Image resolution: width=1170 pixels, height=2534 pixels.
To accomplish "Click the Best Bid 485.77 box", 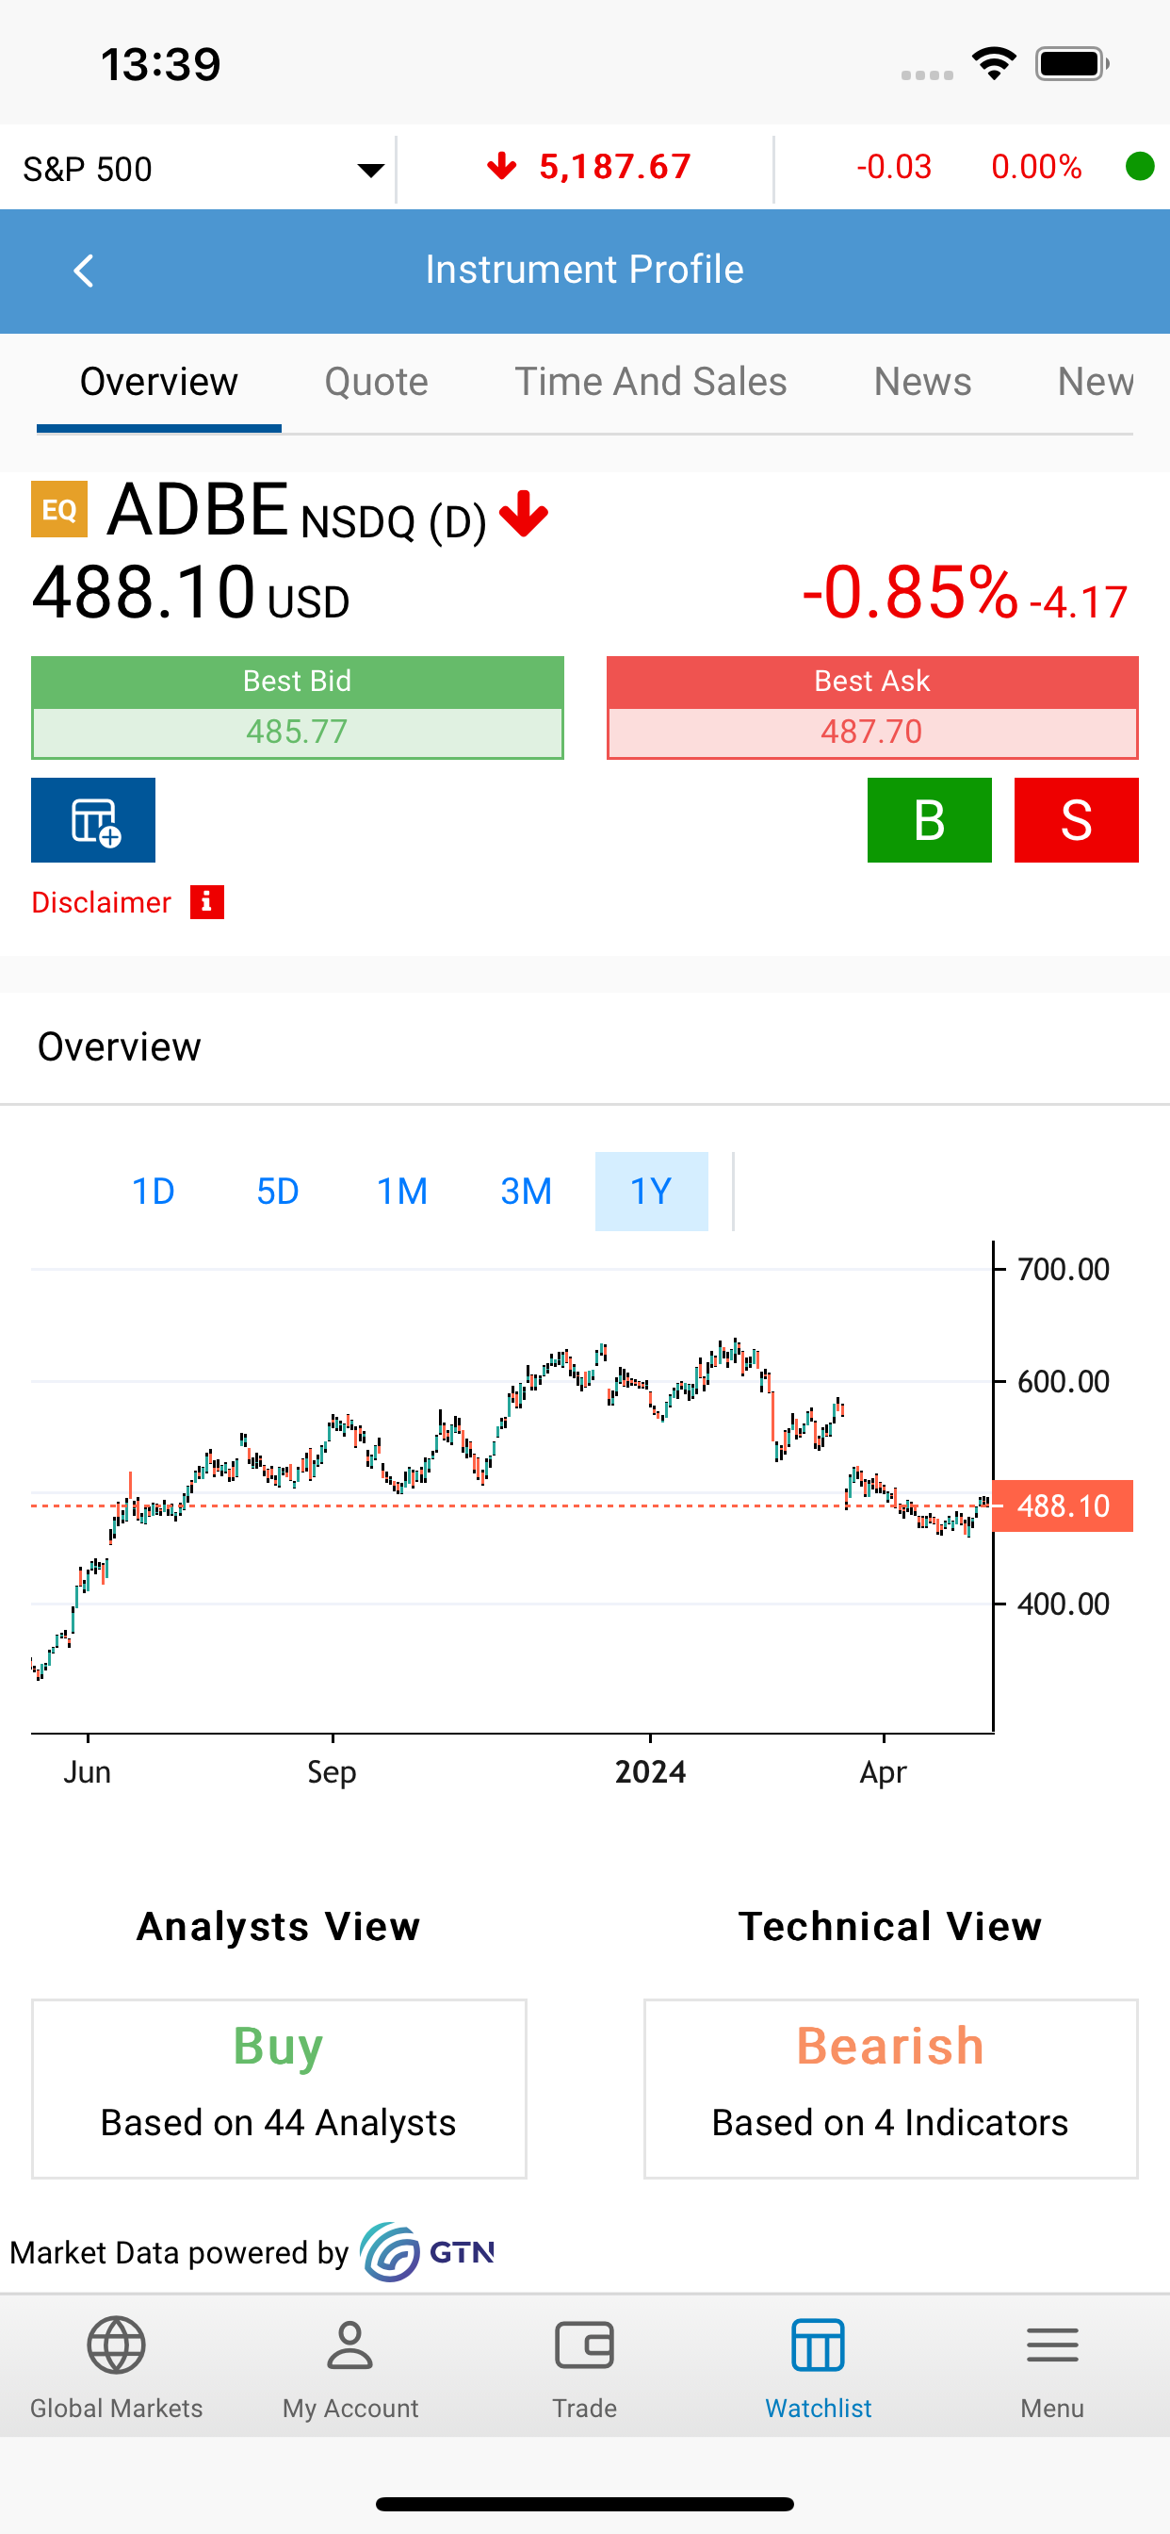I will [x=297, y=707].
